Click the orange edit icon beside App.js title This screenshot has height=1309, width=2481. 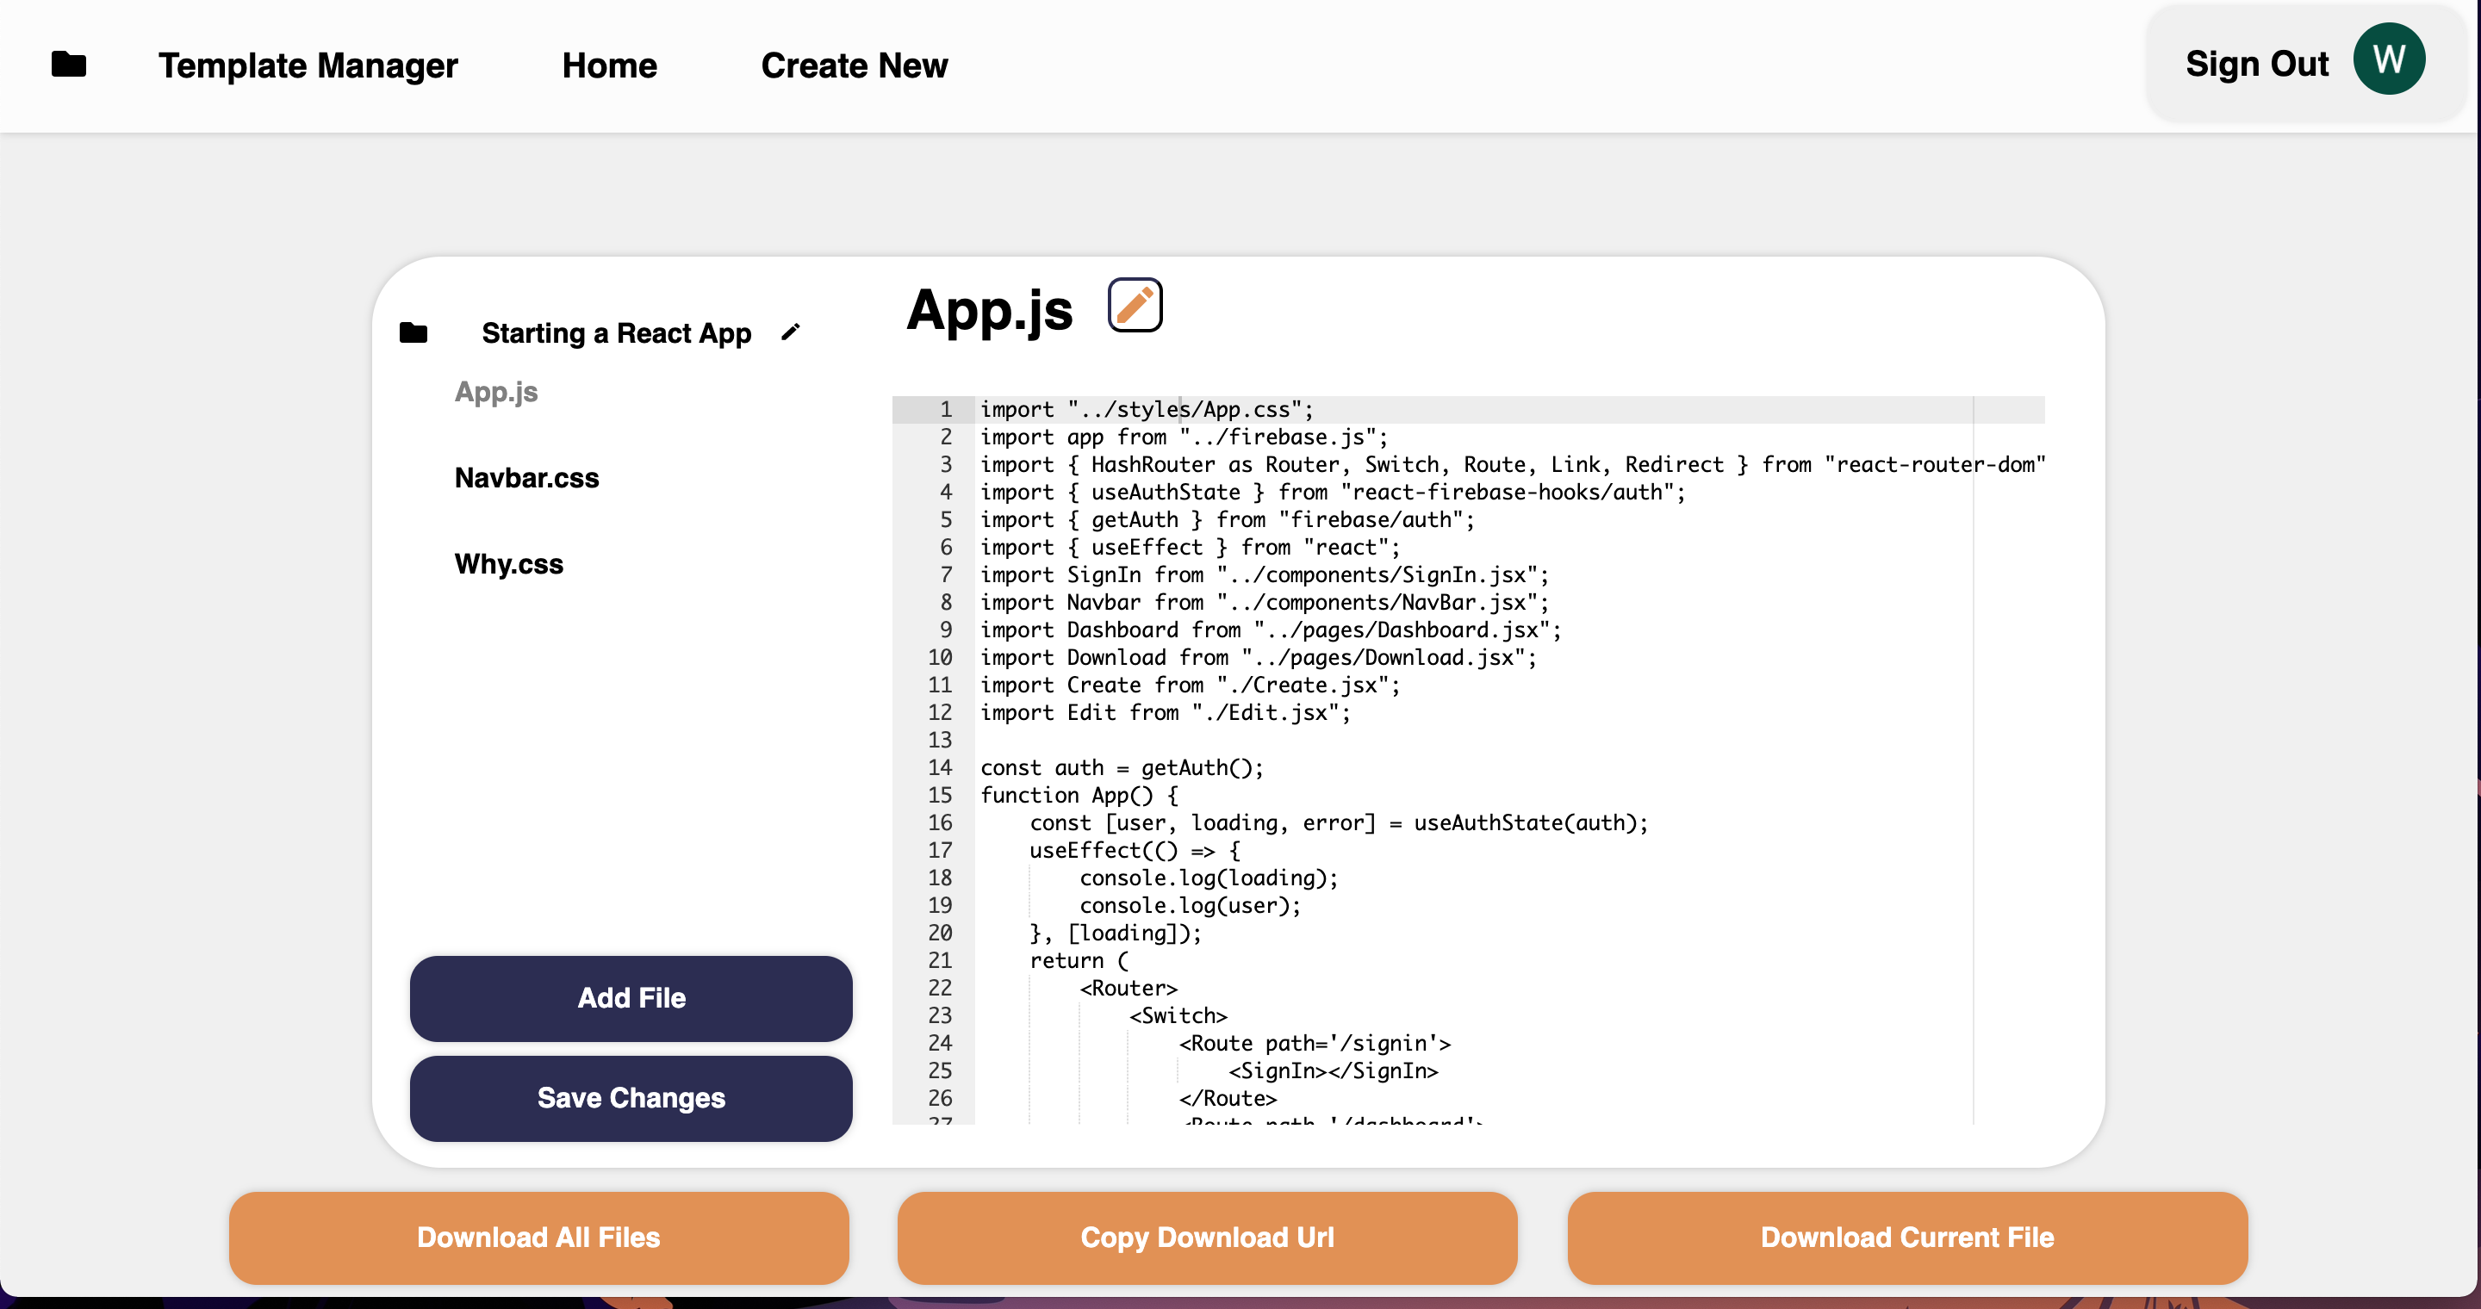coord(1135,306)
